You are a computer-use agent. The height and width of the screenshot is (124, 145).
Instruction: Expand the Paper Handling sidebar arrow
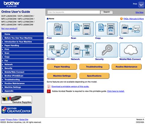pyautogui.click(x=2, y=46)
